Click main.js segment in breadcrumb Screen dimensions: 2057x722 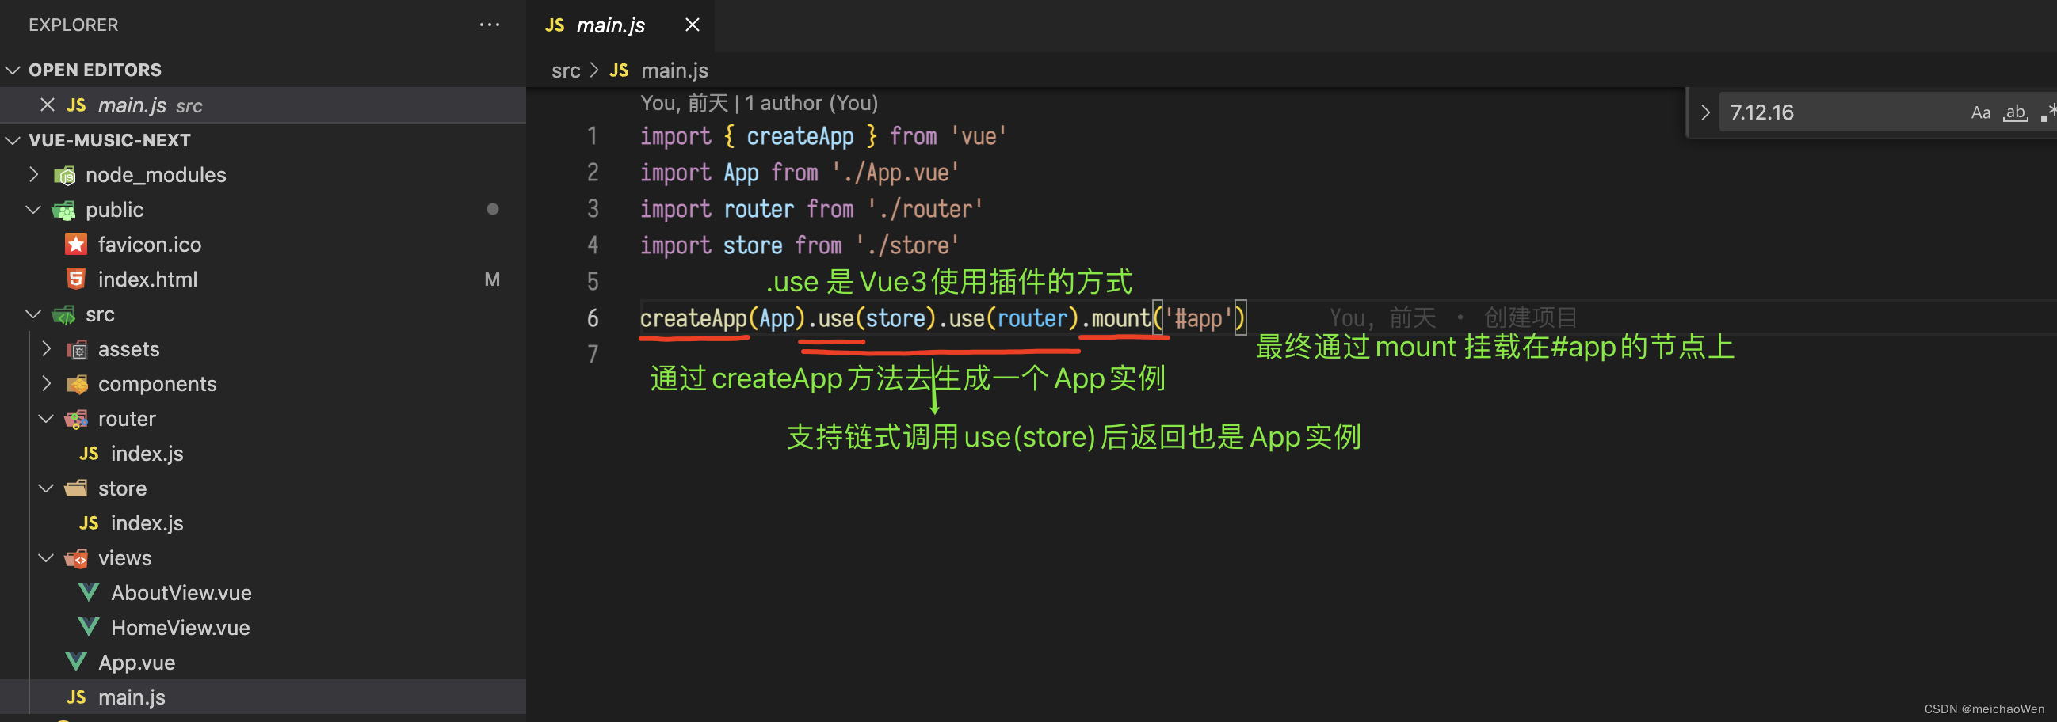[675, 70]
